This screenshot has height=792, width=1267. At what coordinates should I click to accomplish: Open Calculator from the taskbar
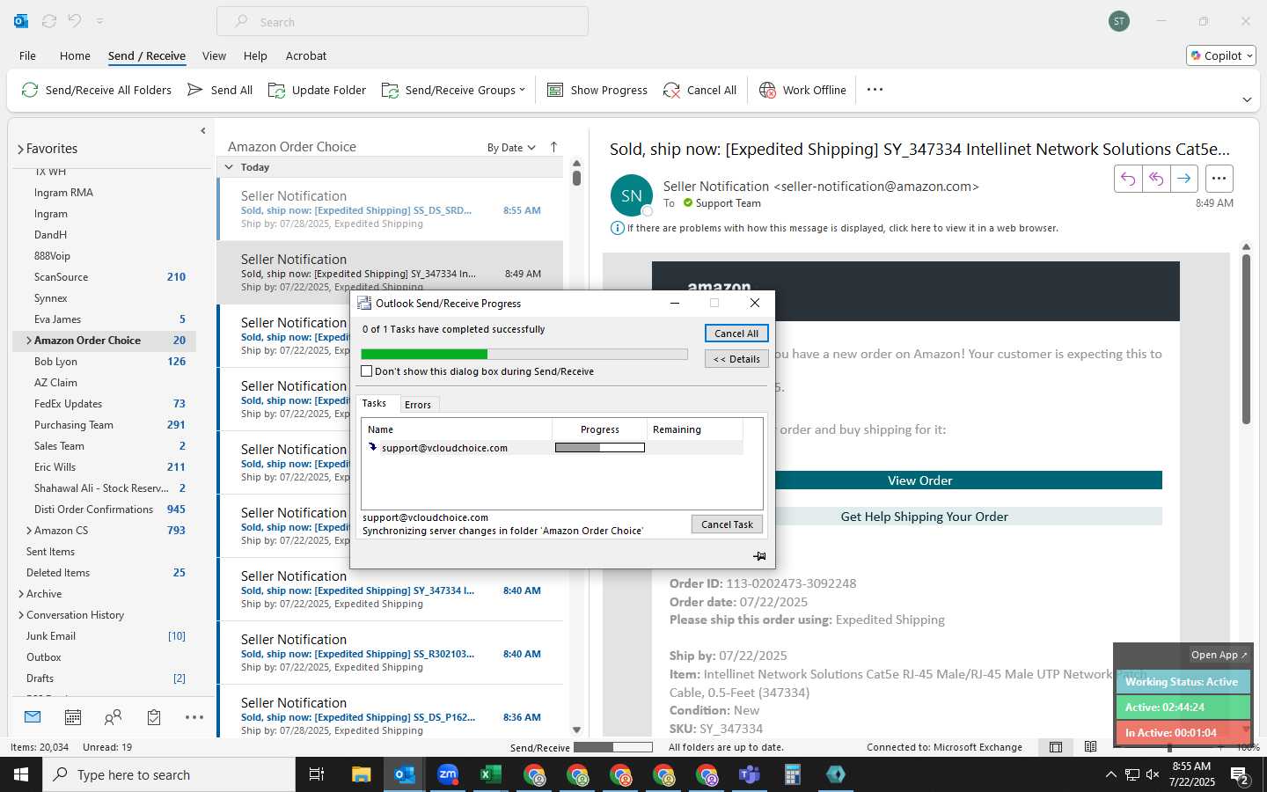pyautogui.click(x=792, y=774)
